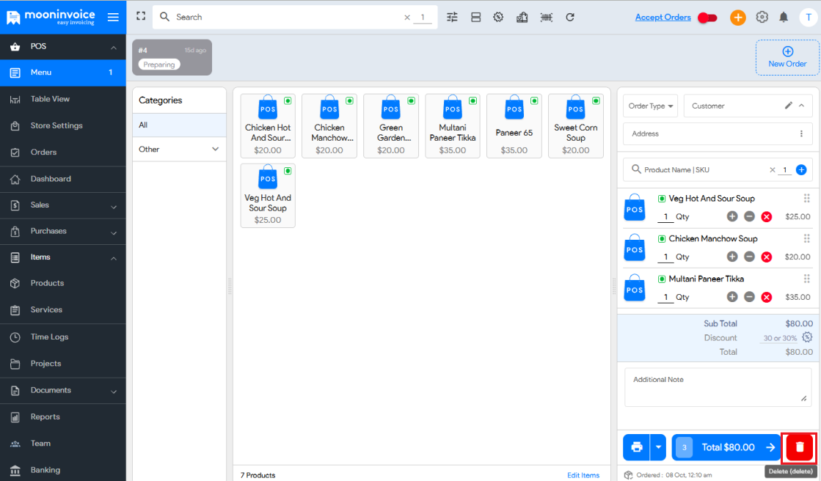Open the Order Type dropdown
This screenshot has width=821, height=481.
(651, 106)
